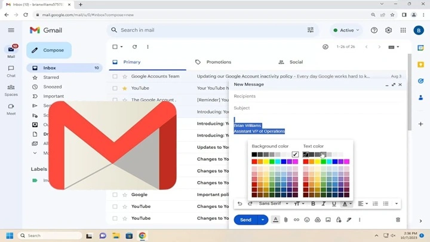Open File Explorer from the taskbar
This screenshot has height=242, width=430.
click(116, 235)
